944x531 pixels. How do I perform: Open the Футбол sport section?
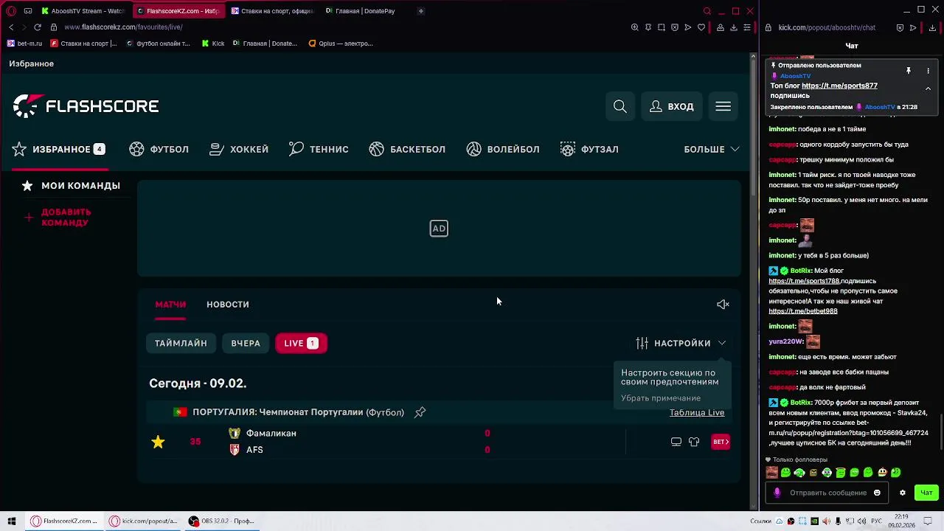tap(159, 149)
